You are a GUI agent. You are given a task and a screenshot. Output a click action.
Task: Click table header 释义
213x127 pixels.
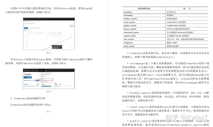pos(187,9)
